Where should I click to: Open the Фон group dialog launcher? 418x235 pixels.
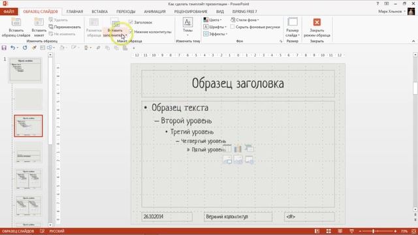click(x=281, y=41)
